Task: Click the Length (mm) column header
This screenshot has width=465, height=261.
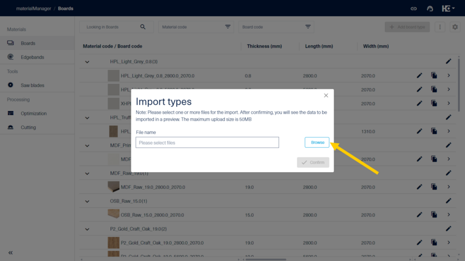Action: point(319,46)
